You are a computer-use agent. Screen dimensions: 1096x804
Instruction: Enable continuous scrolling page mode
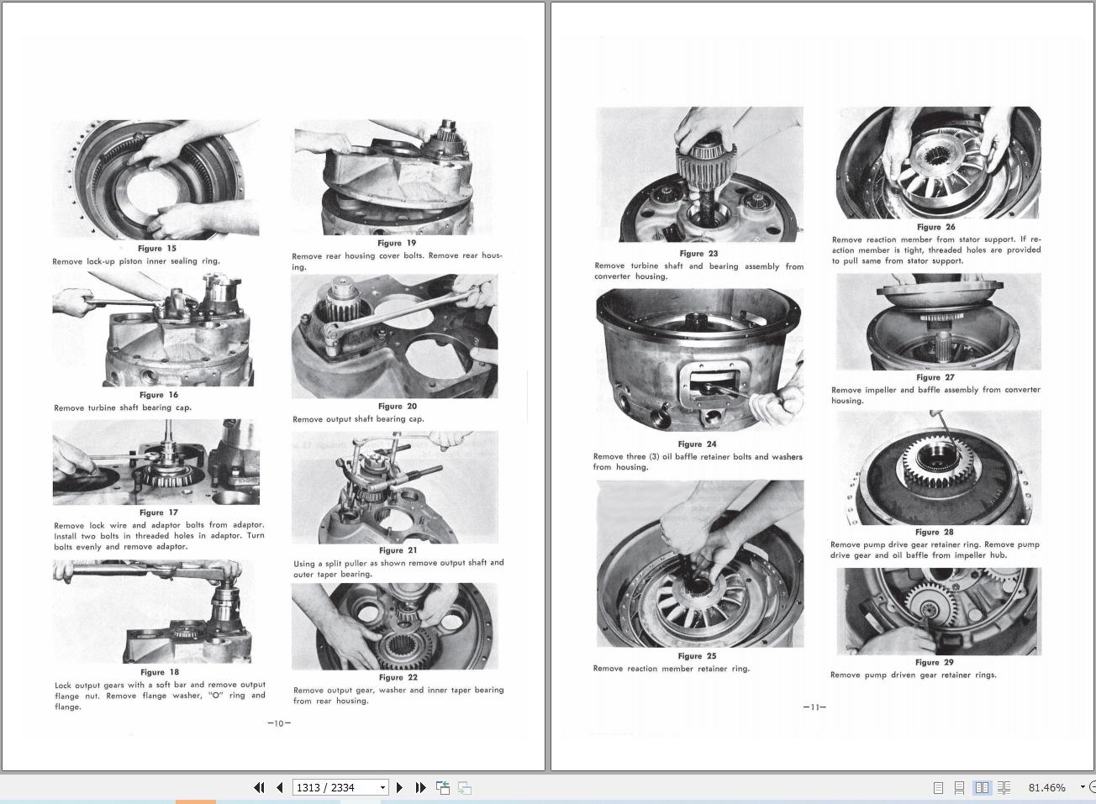tap(959, 787)
